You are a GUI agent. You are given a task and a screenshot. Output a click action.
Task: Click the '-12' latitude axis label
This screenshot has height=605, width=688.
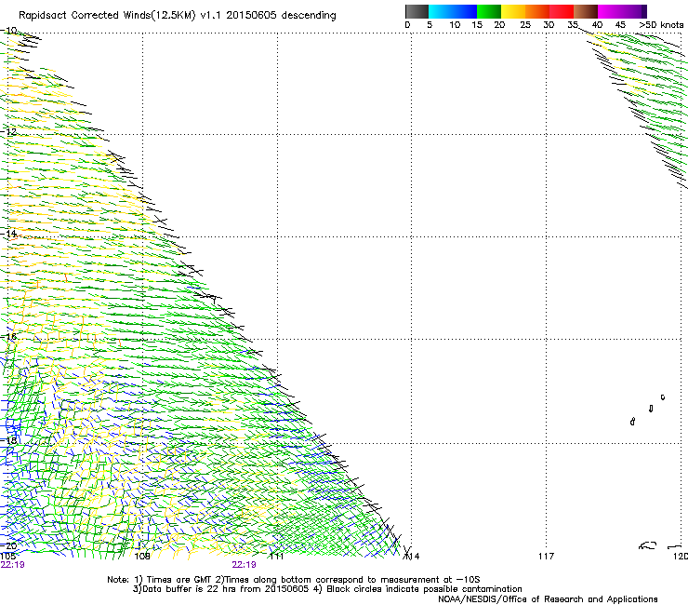(x=8, y=131)
